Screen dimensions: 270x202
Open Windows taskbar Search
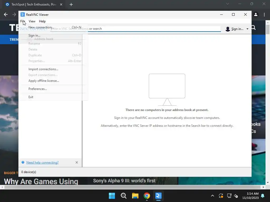click(123, 196)
